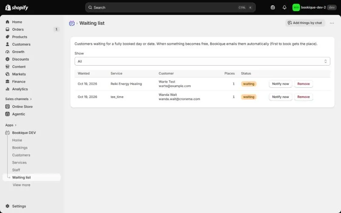Open Bookique DEV Customers subpage
Image resolution: width=341 pixels, height=213 pixels.
21,155
